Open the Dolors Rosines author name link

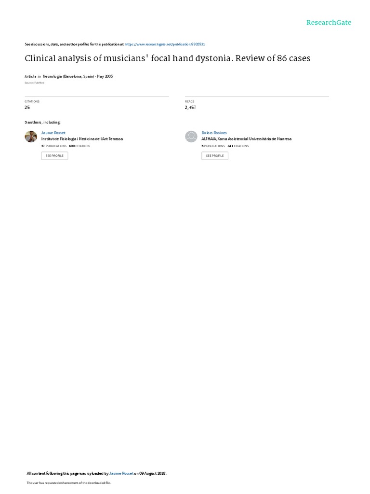pos(214,133)
